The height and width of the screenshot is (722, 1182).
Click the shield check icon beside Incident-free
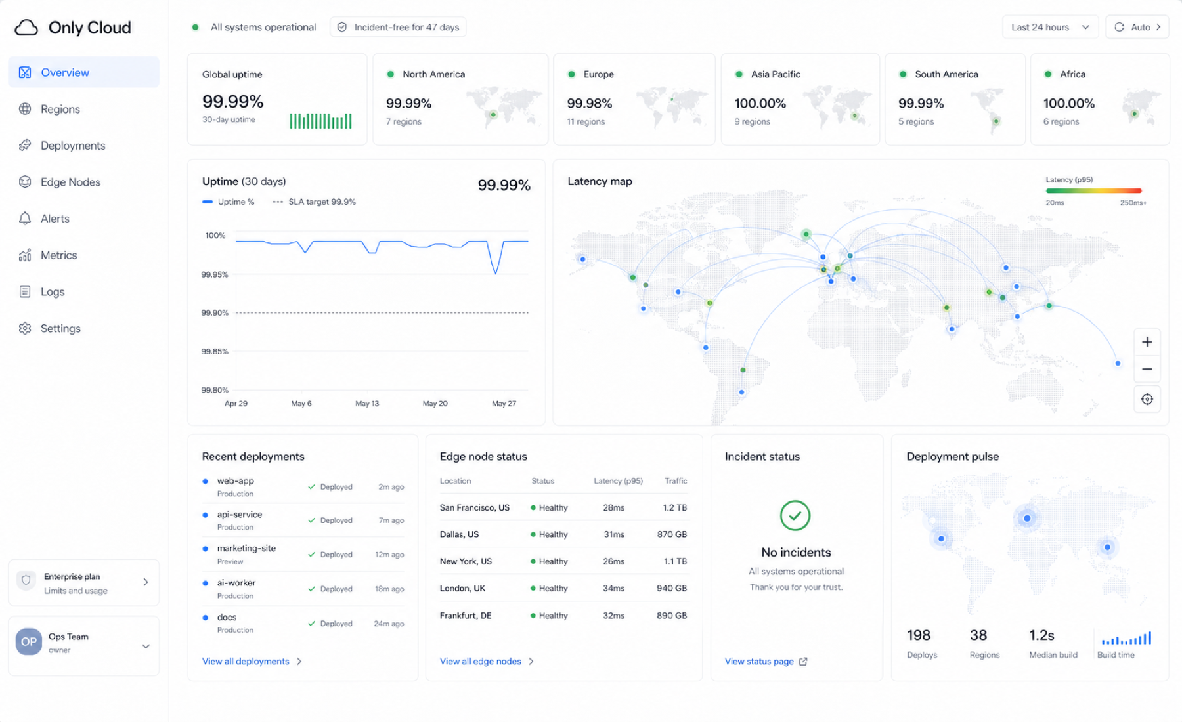click(x=342, y=27)
